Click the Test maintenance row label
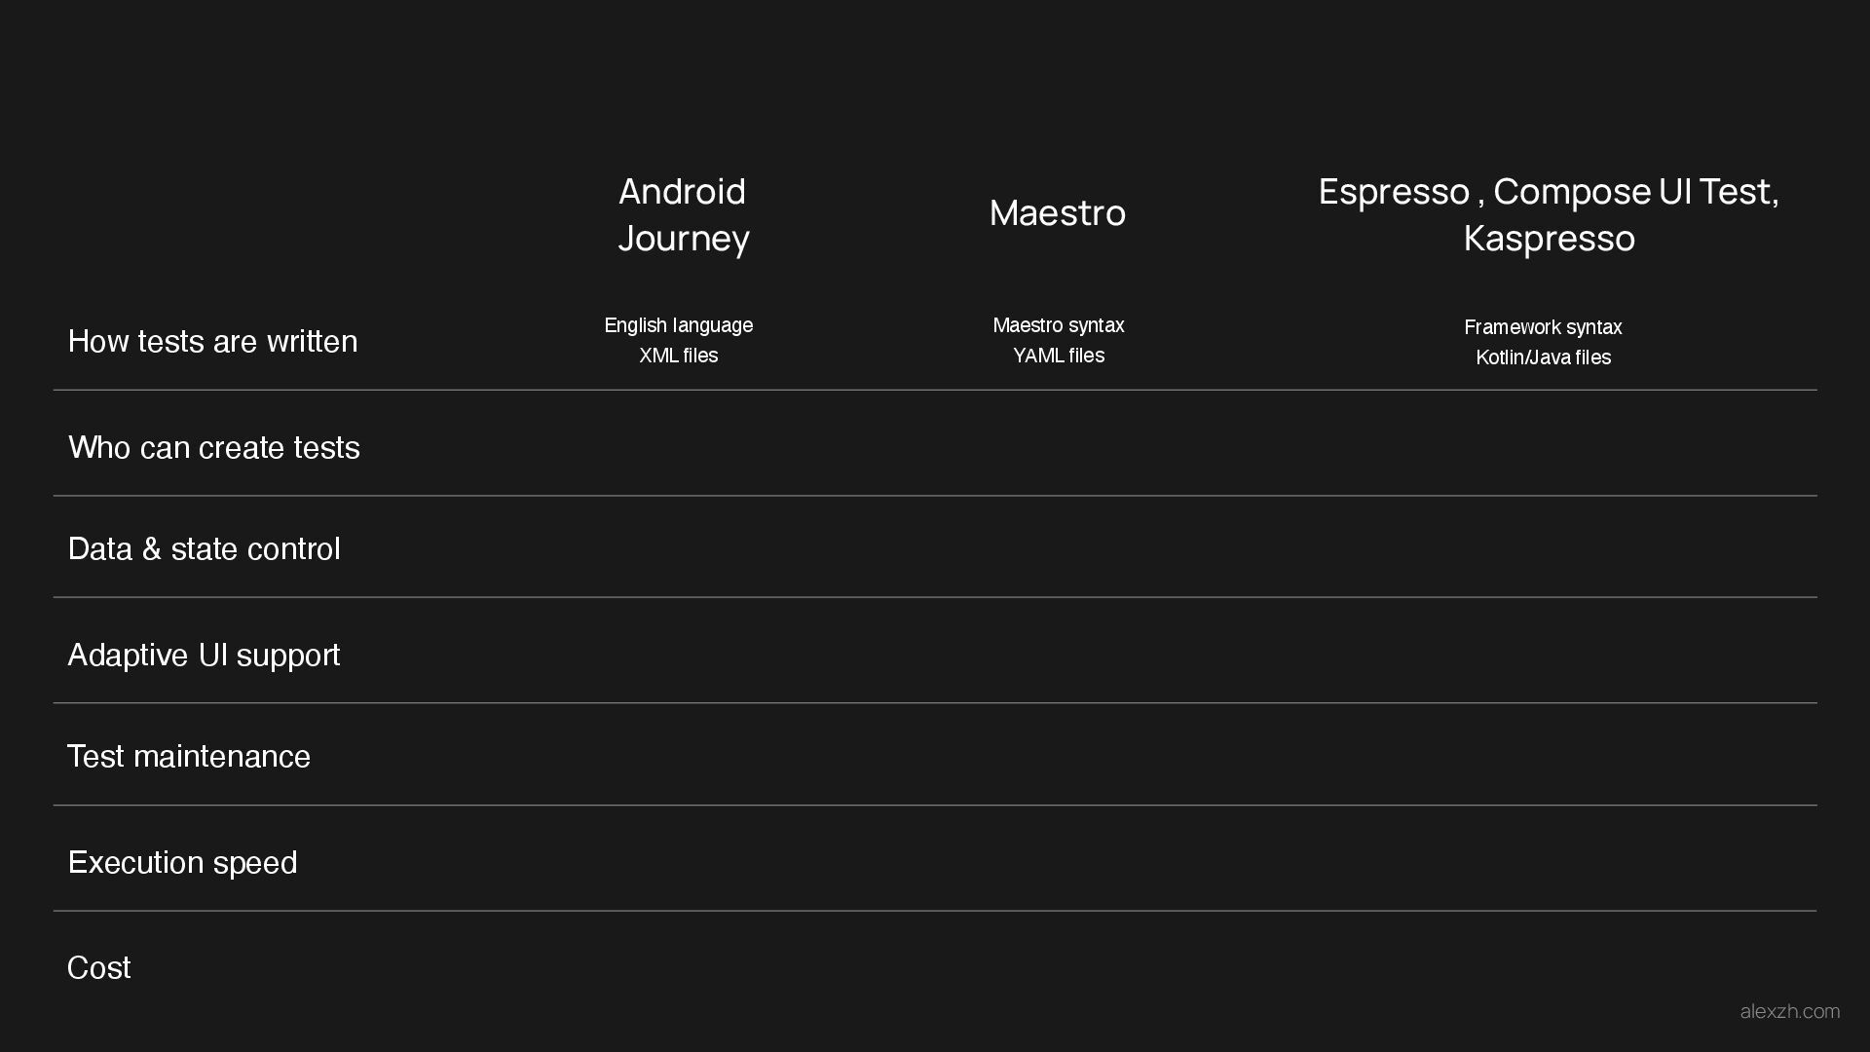Viewport: 1870px width, 1052px height. click(189, 757)
